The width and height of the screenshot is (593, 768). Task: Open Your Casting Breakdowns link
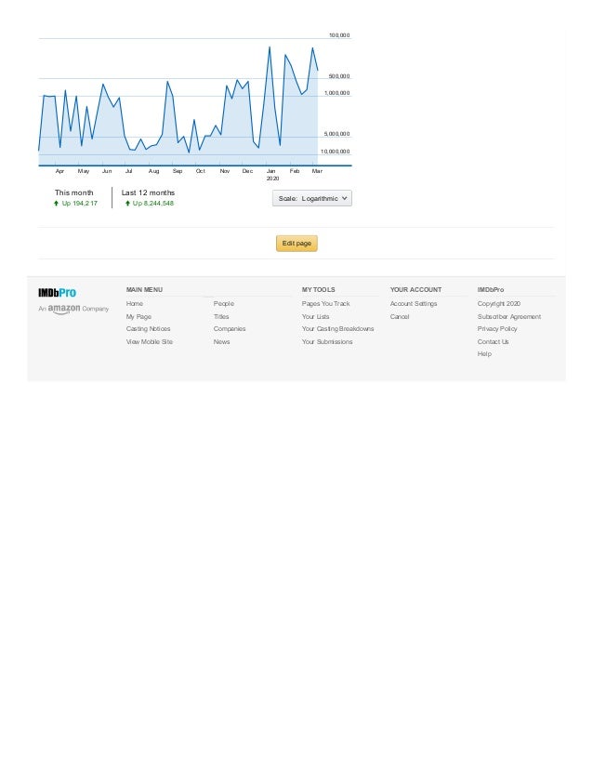338,328
